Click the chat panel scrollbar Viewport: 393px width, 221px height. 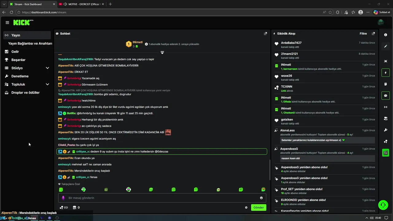(270, 170)
